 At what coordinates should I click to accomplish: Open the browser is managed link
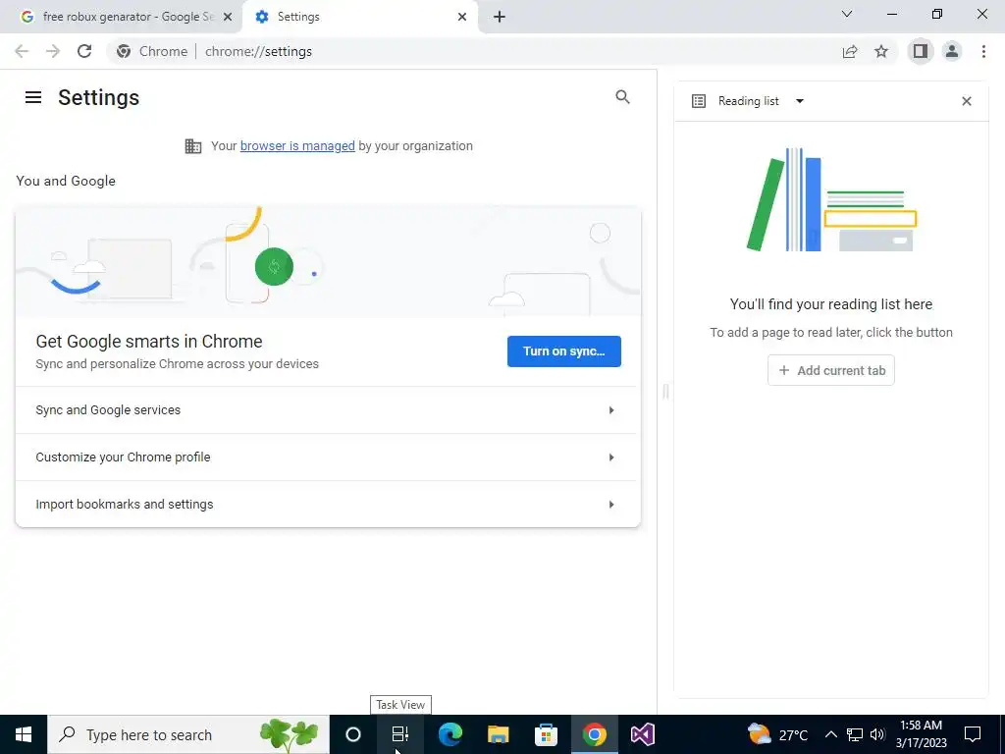297,146
